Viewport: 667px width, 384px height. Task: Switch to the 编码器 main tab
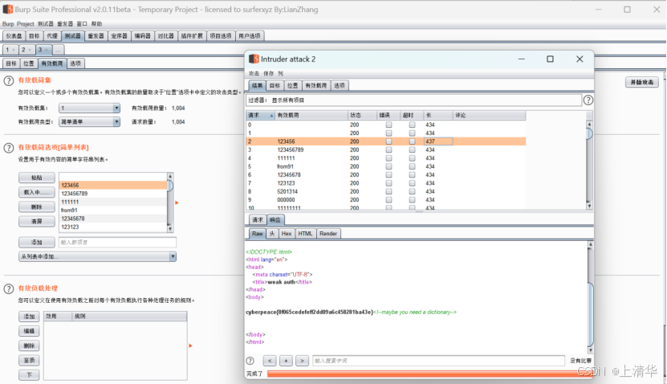point(143,36)
